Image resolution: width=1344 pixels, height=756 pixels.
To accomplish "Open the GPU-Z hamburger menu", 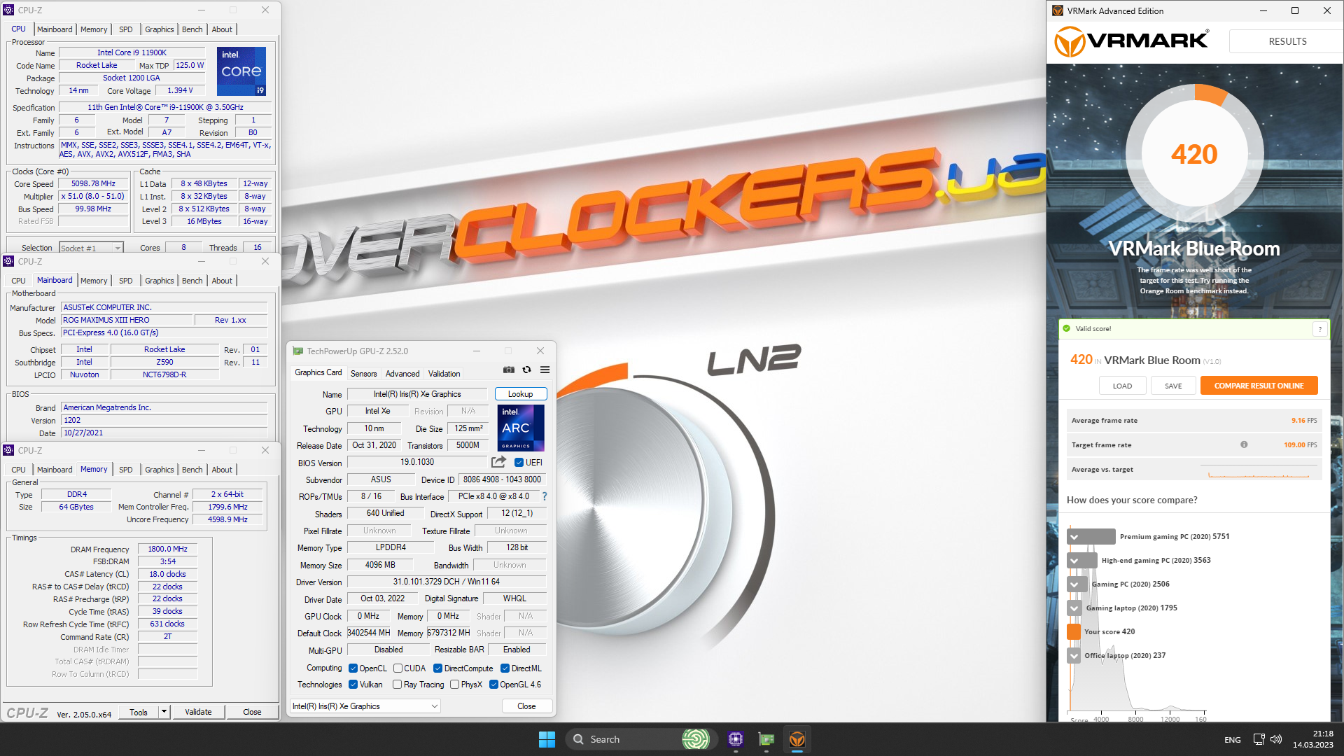I will (x=545, y=370).
